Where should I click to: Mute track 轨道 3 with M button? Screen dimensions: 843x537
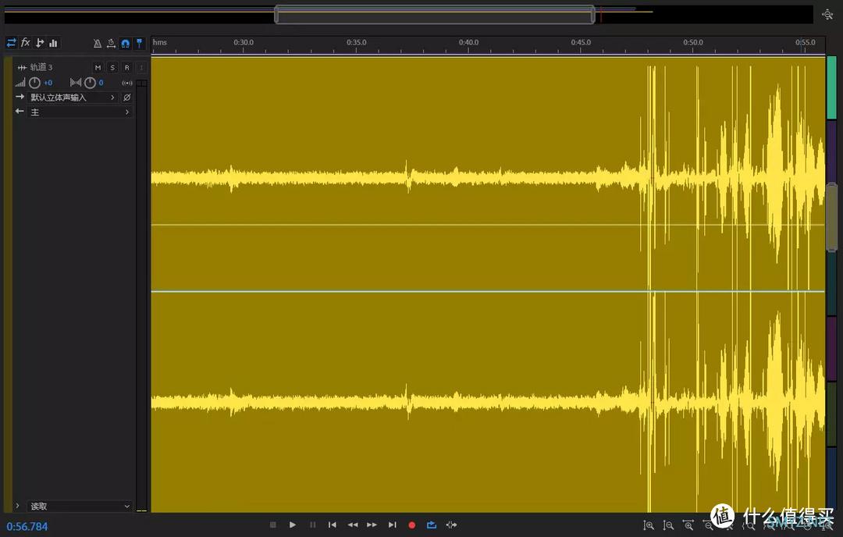pyautogui.click(x=98, y=67)
